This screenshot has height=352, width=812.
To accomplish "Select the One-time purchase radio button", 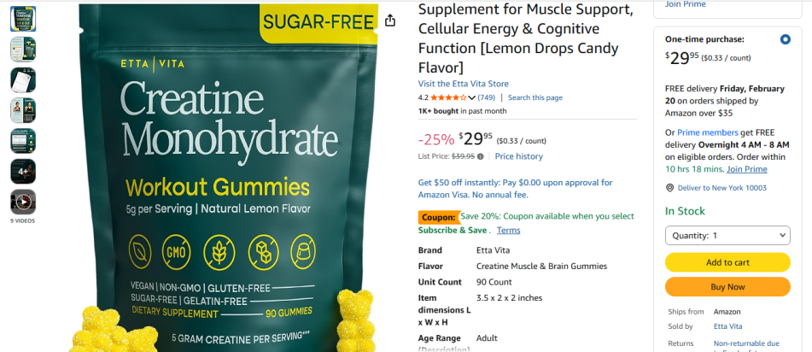I will tap(785, 39).
